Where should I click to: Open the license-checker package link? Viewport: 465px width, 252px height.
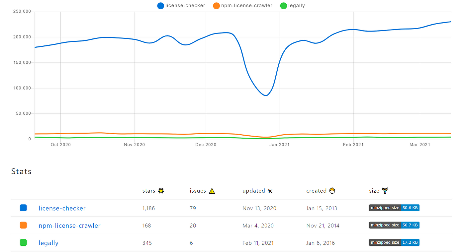(62, 208)
